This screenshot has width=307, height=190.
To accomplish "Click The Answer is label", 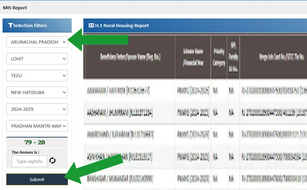I will (x=25, y=152).
